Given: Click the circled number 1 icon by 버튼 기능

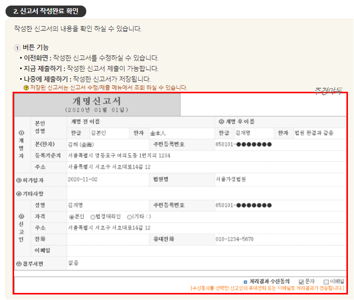Looking at the screenshot, I should click(x=17, y=48).
